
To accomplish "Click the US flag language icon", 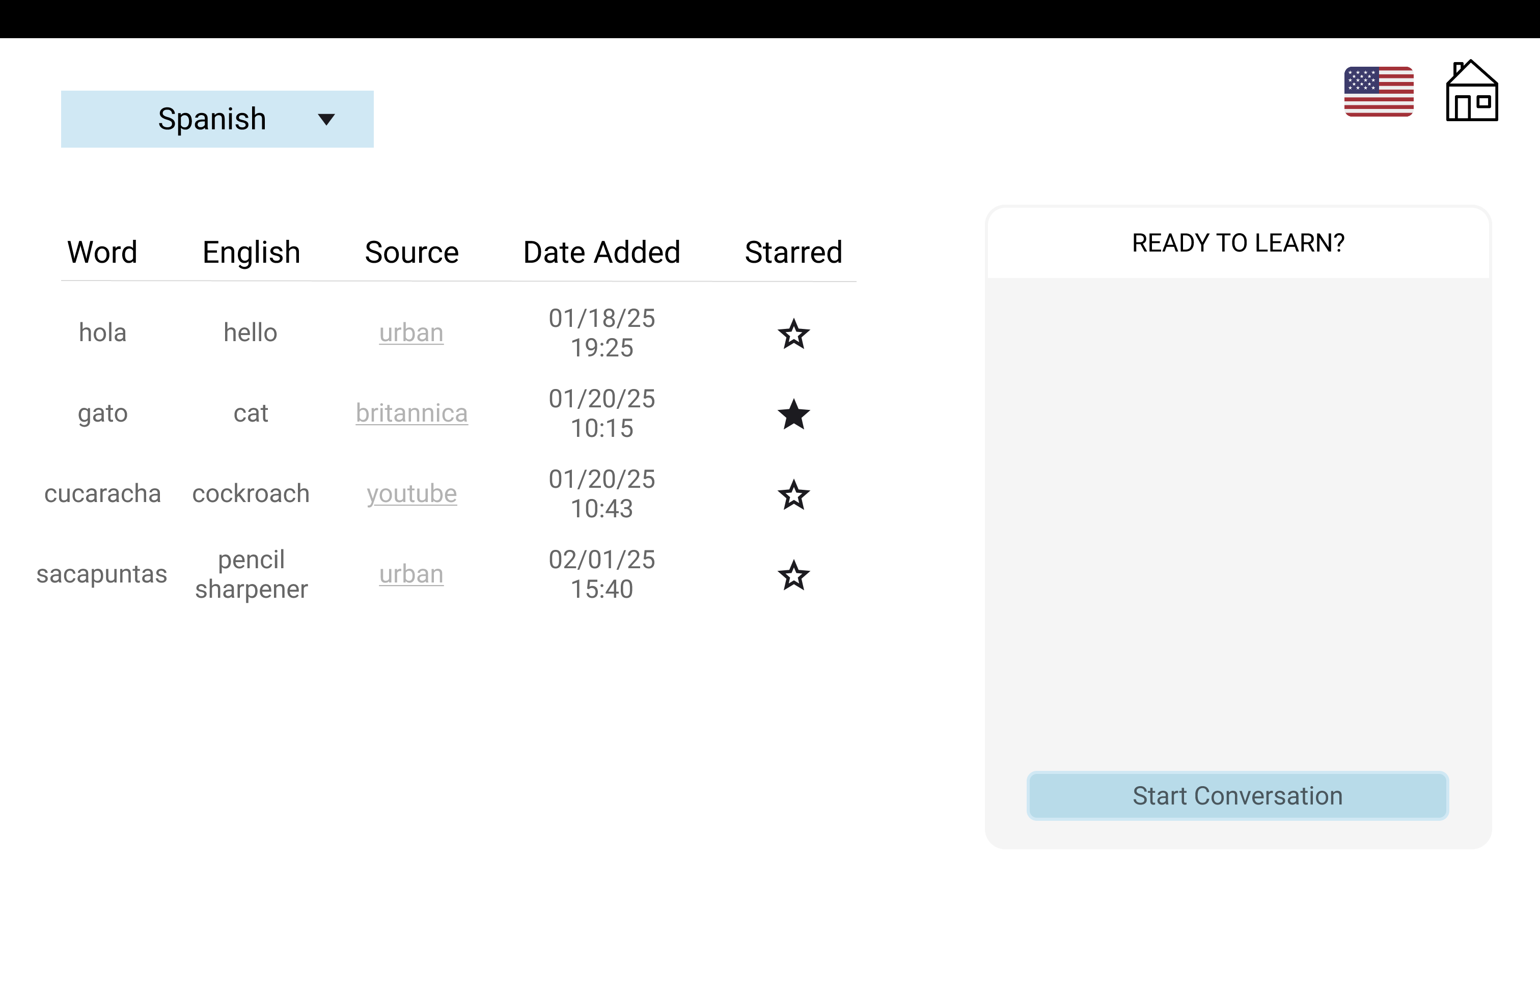I will (x=1378, y=91).
